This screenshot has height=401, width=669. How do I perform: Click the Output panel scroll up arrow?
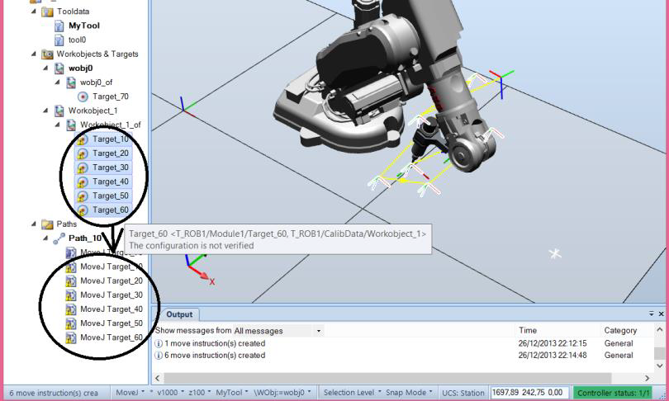pyautogui.click(x=660, y=329)
